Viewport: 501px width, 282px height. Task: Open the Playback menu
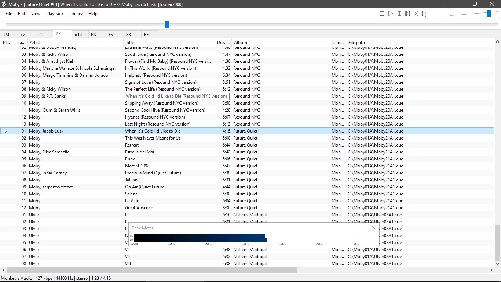55,14
